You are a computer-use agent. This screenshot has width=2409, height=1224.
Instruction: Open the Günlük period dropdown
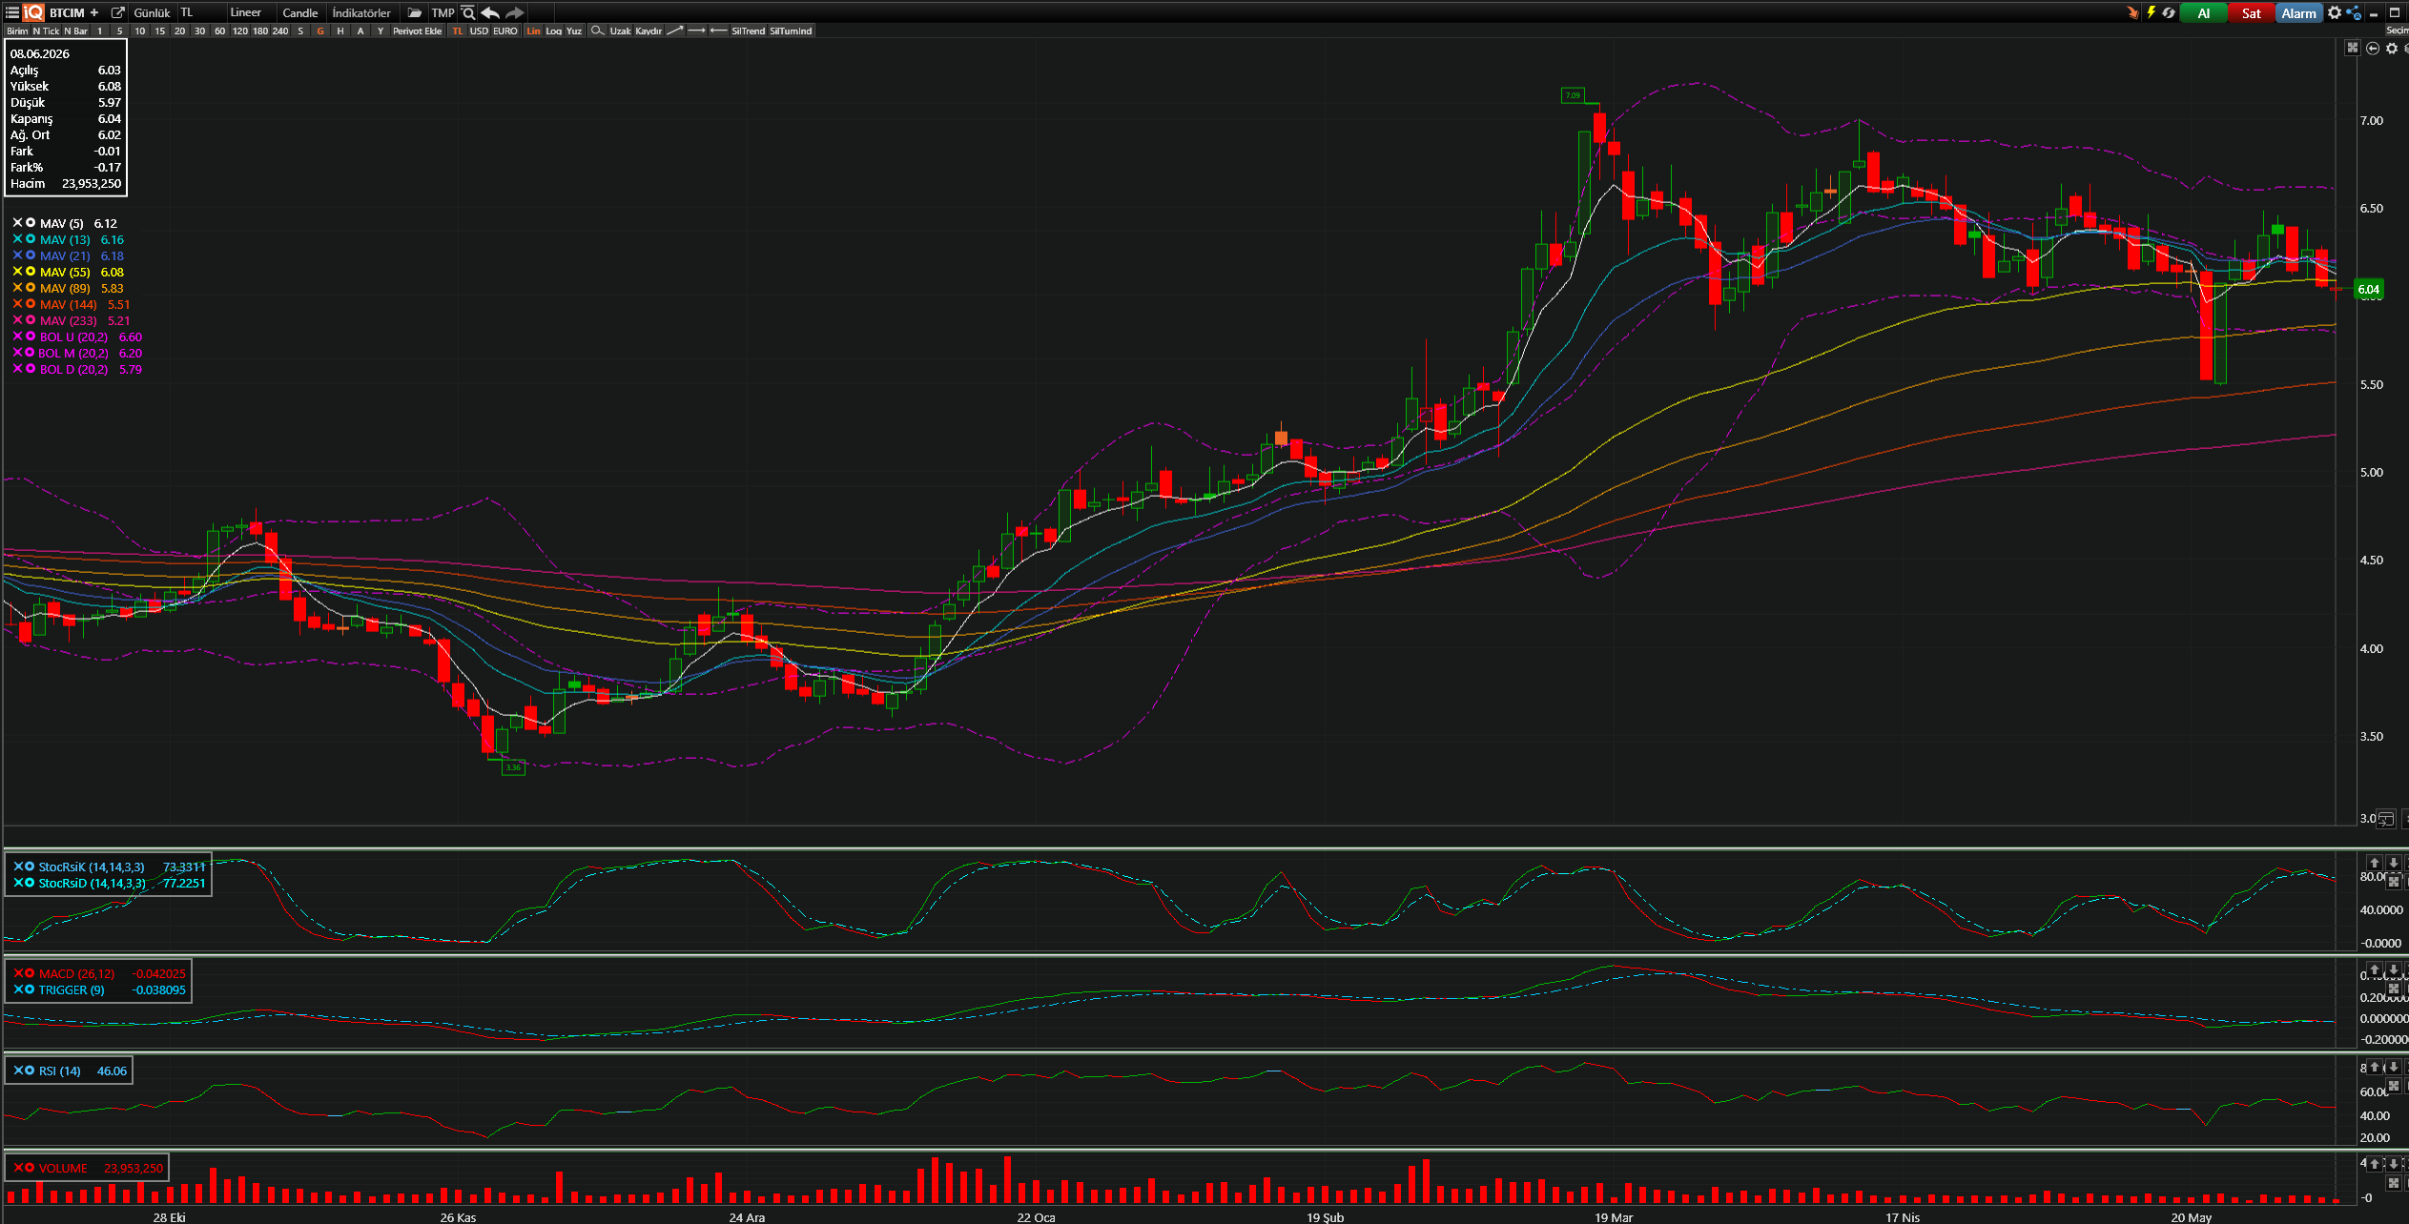point(152,12)
